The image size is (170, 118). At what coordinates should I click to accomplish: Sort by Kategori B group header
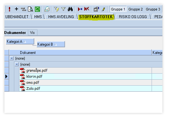pyautogui.click(x=51, y=44)
